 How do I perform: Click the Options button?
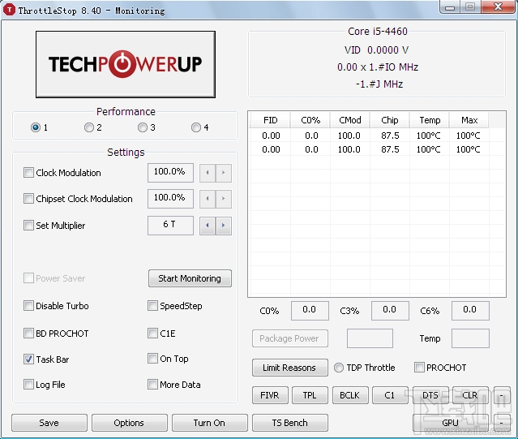129,423
